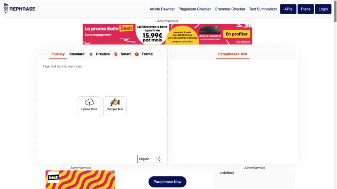Click the Sample Text pen icon
337x189 pixels.
click(115, 102)
